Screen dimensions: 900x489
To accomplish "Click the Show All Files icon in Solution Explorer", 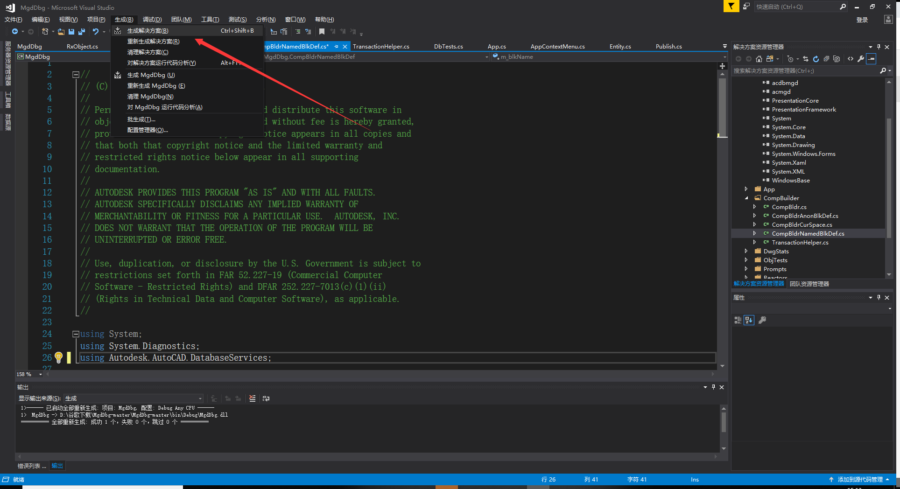I will click(x=837, y=59).
